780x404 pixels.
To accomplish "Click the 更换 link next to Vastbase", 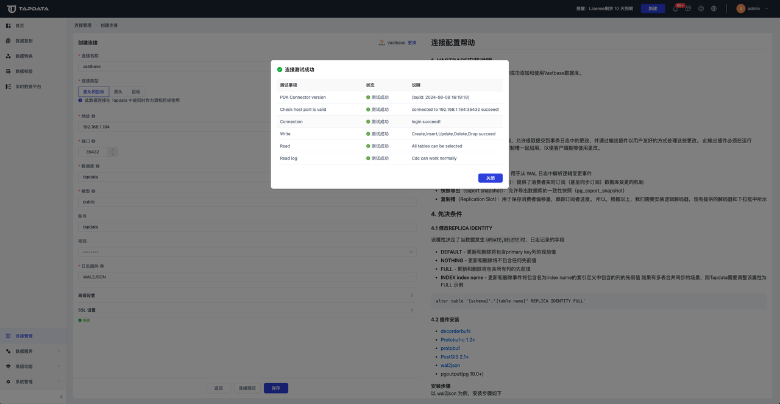I will 413,43.
